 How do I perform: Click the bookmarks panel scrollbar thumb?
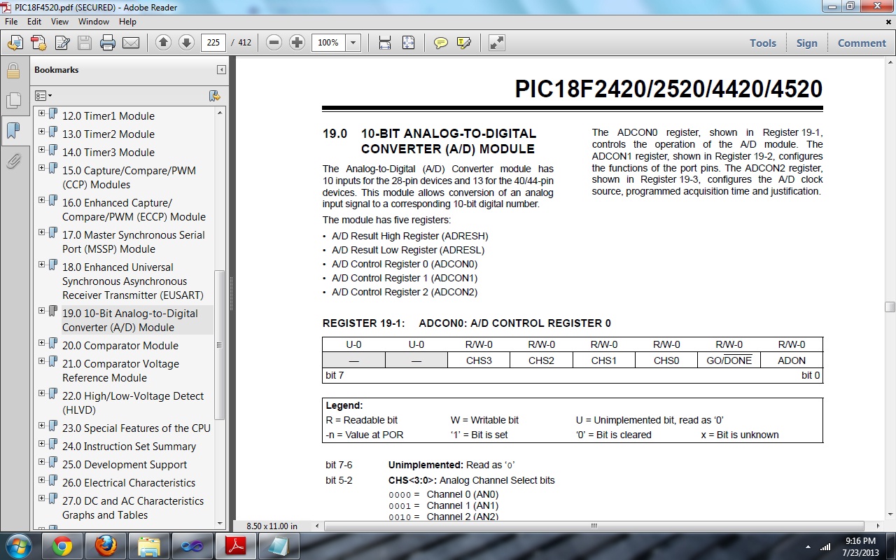click(x=219, y=344)
